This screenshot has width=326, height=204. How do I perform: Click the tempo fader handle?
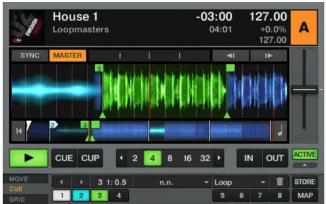(304, 90)
